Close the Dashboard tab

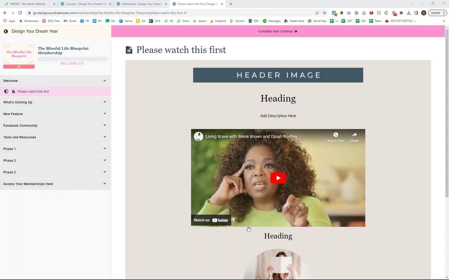point(166,4)
